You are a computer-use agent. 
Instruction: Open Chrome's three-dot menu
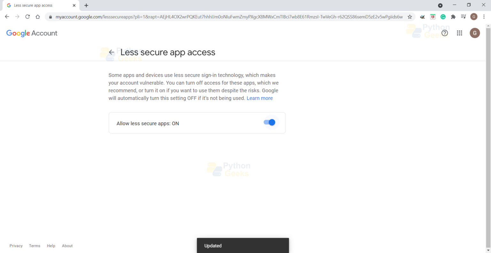click(484, 17)
